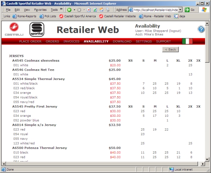Click the Stop loading icon
The image size is (211, 173).
(89, 10)
